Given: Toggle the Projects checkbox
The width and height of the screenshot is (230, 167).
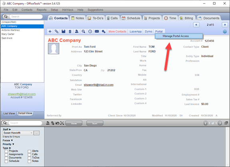Looking at the screenshot, I should [x=6, y=151].
